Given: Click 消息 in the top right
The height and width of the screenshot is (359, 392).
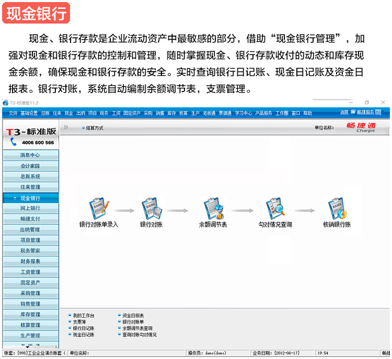Looking at the screenshot, I should 344,112.
